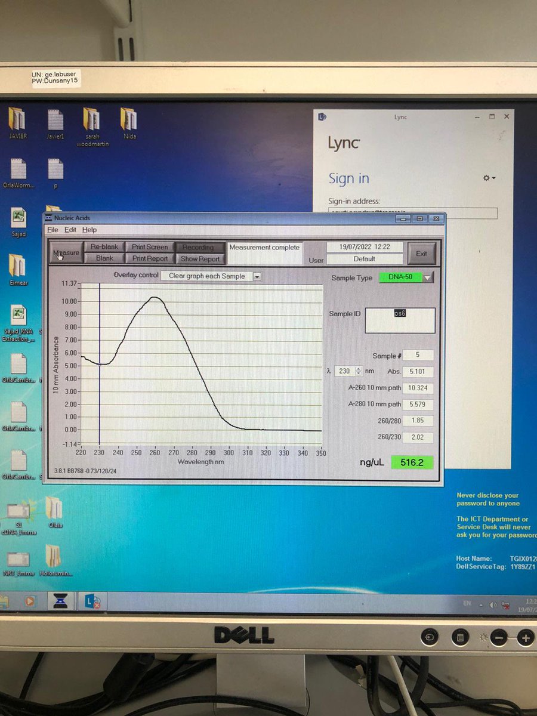Toggle the Recording button
This screenshot has width=537, height=716.
(x=200, y=248)
